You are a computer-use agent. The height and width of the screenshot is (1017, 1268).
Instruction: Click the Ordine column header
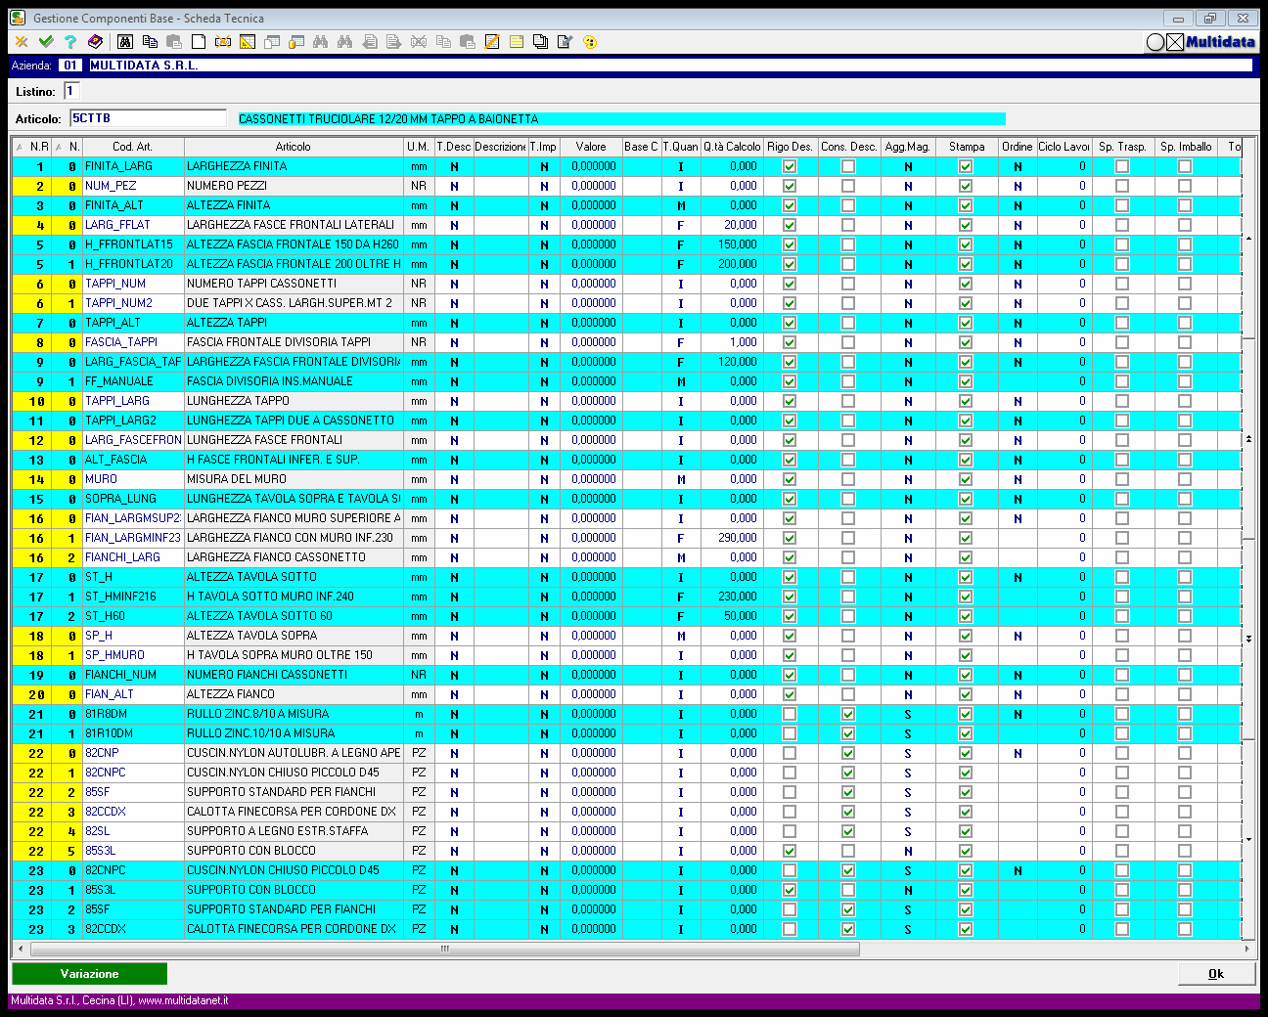1017,147
